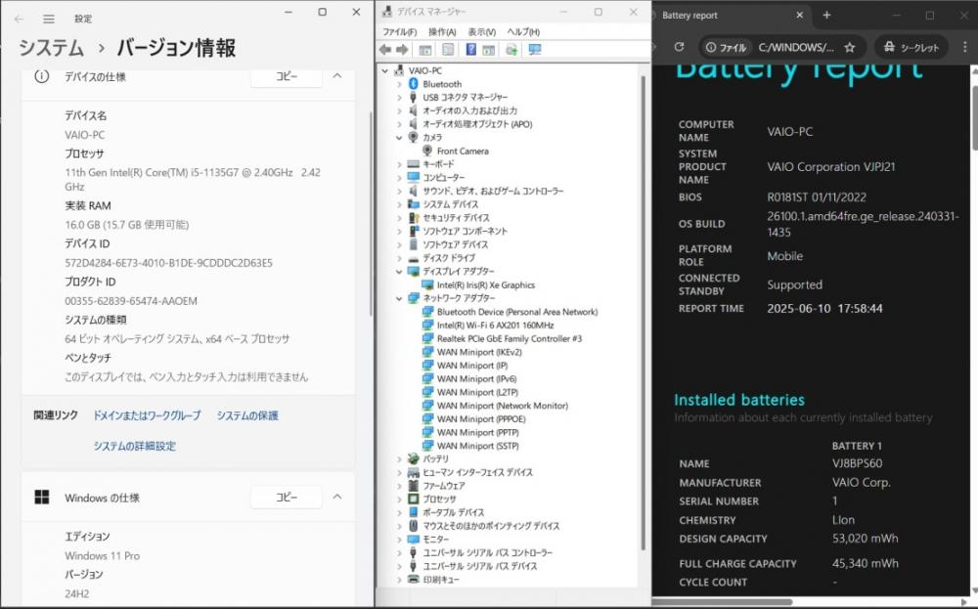Expand the ディスク ドライブ category

pyautogui.click(x=399, y=258)
